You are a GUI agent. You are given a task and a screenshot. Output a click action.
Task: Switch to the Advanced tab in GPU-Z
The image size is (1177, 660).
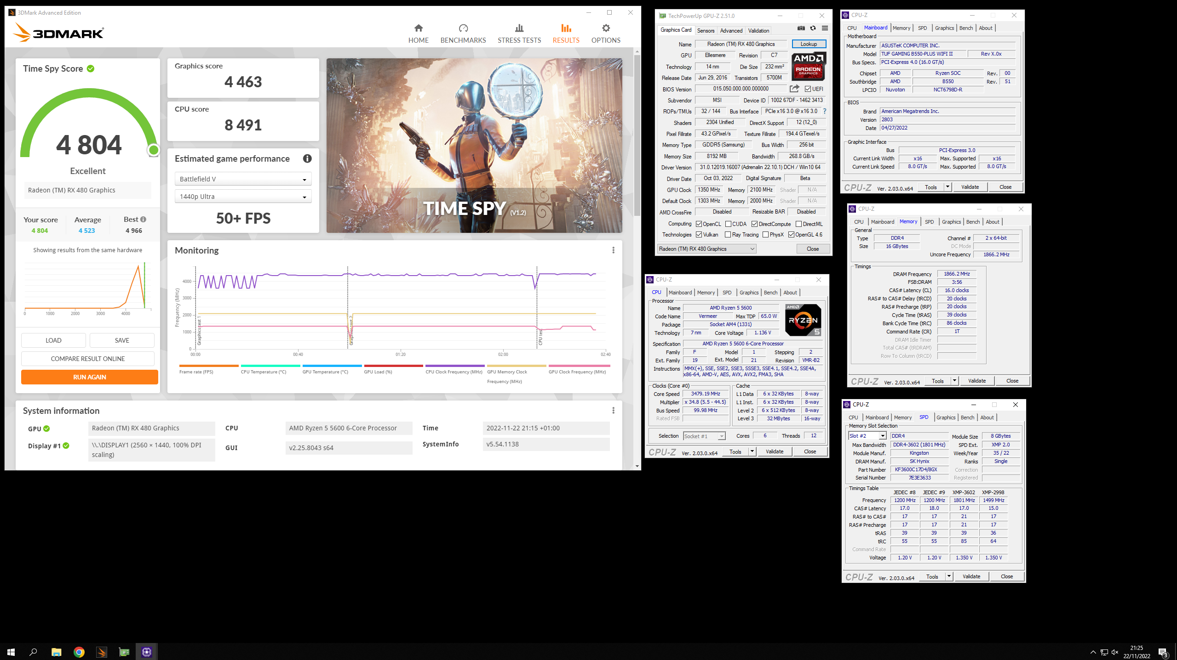pos(731,30)
